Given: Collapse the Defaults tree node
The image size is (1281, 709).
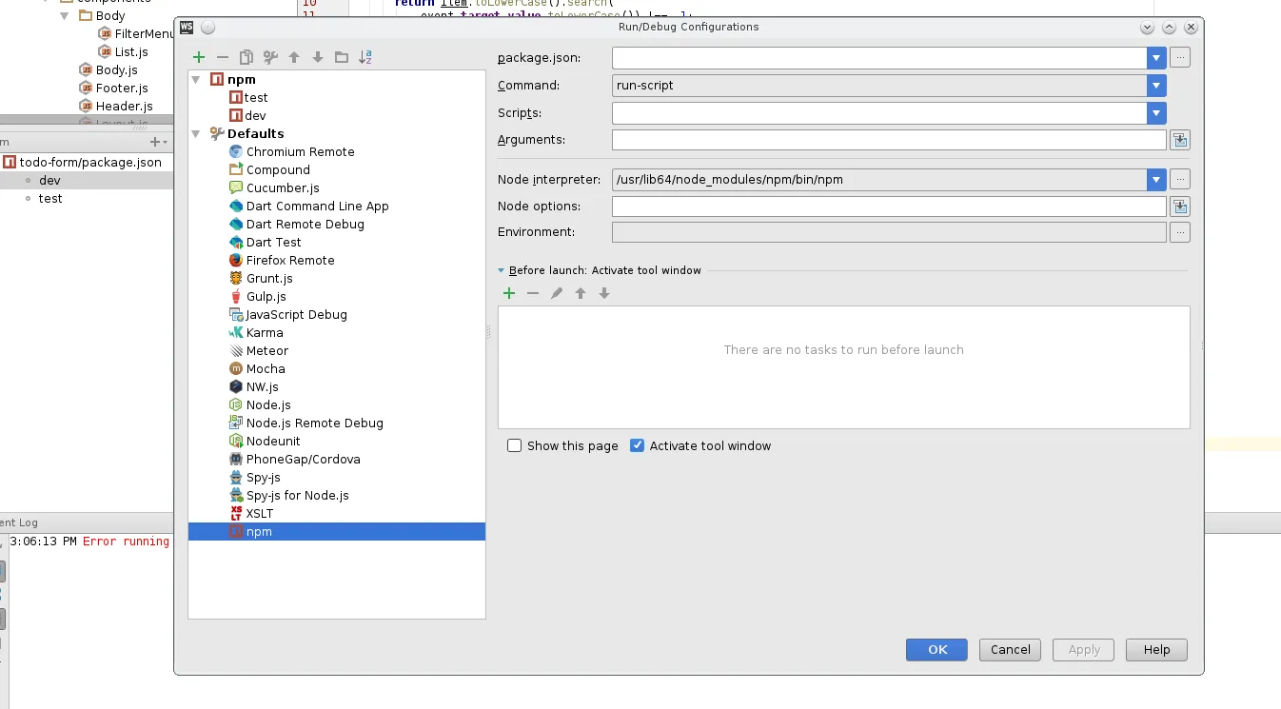Looking at the screenshot, I should [x=197, y=134].
